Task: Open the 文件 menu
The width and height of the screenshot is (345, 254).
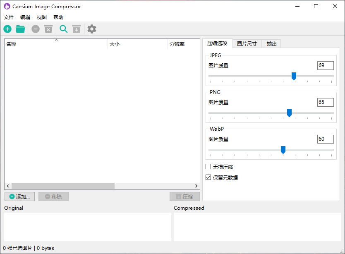Action: [9, 17]
